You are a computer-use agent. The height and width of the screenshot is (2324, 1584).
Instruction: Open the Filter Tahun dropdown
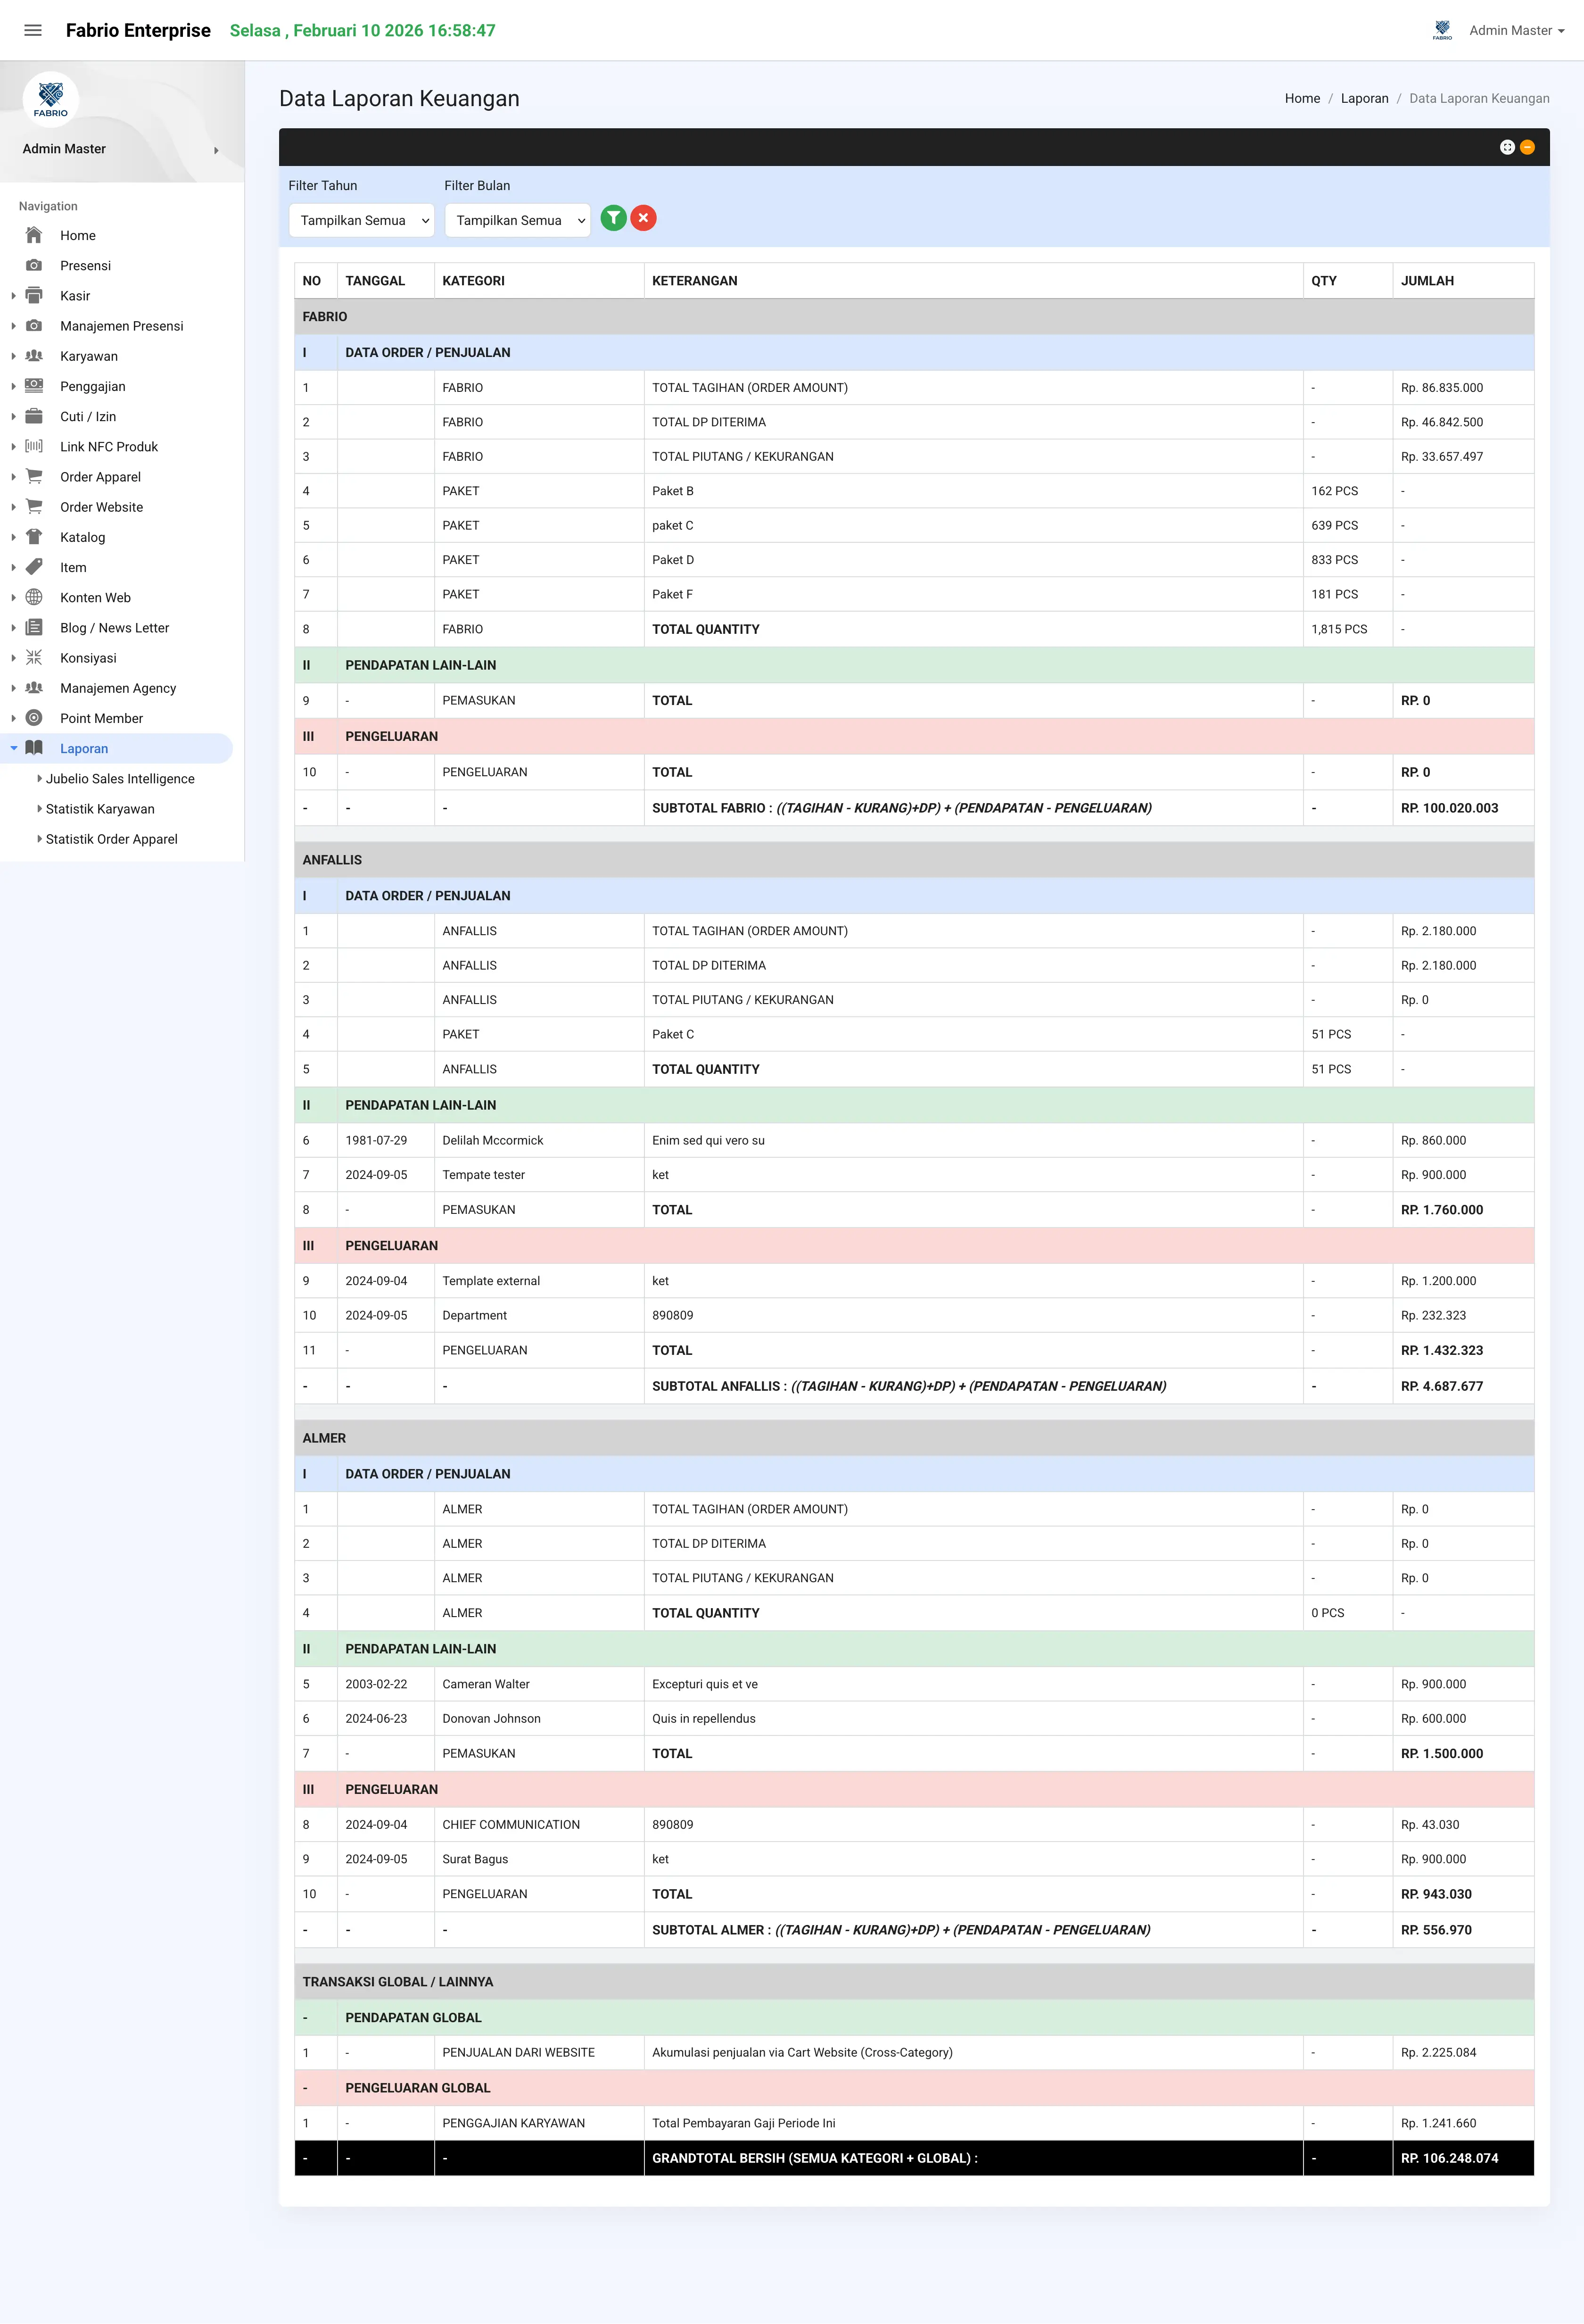coord(362,220)
